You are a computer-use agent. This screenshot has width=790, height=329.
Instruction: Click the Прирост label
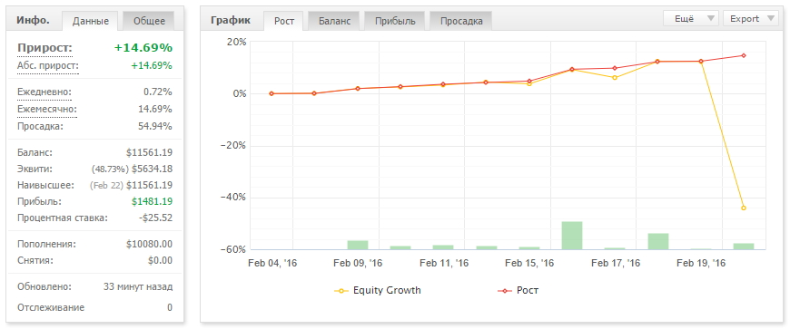point(44,48)
